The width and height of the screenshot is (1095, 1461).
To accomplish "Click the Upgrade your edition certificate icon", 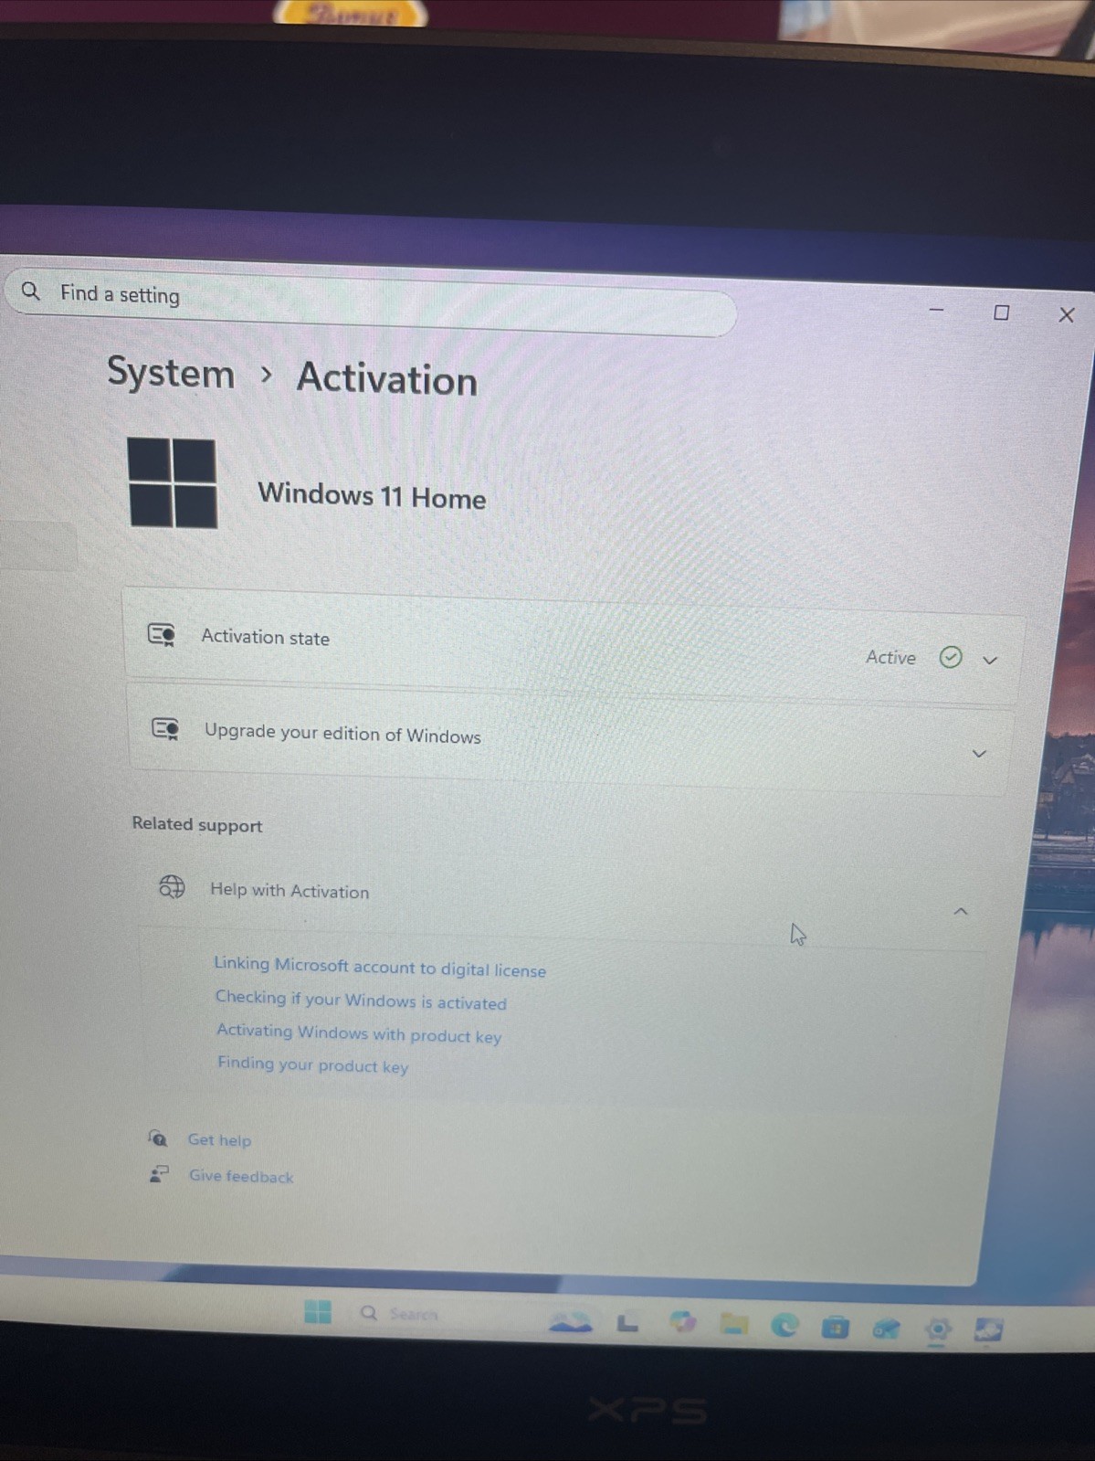I will pyautogui.click(x=165, y=728).
